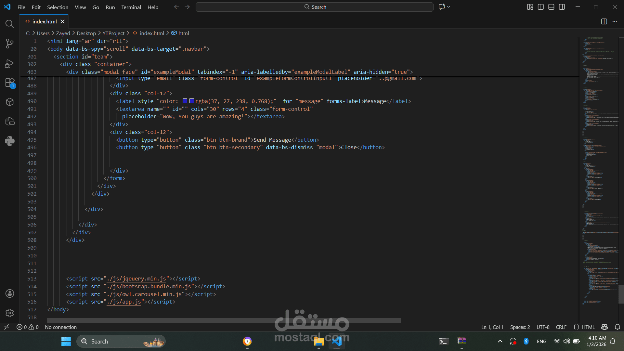This screenshot has height=351, width=624.
Task: Toggle the Secondary Side Bar layout button
Action: pyautogui.click(x=562, y=7)
